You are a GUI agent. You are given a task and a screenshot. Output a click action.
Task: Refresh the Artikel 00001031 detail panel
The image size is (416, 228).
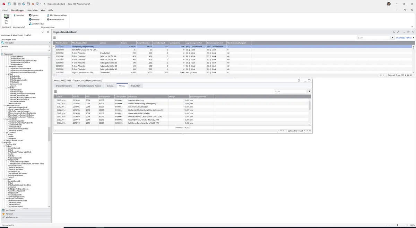tap(299, 80)
